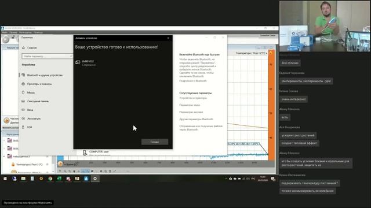371x208 pixels.
Task: Click the Подробнее о Bluetooth link
Action: click(x=193, y=81)
